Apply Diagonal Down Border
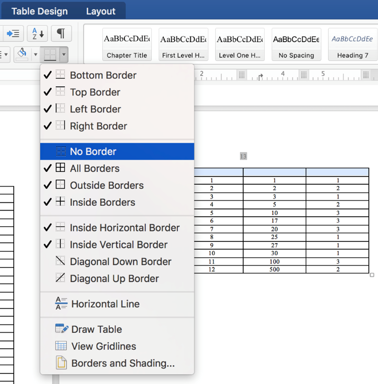 click(x=117, y=262)
